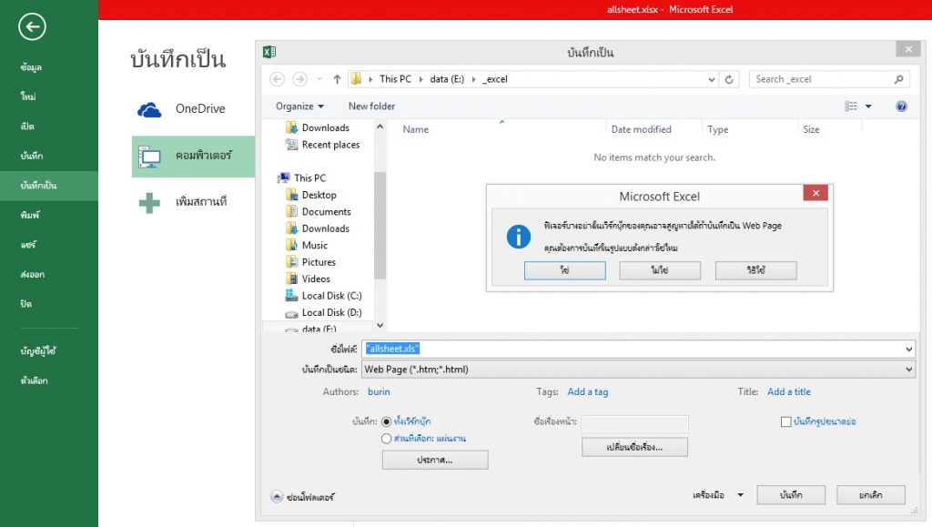This screenshot has height=527, width=932.
Task: Select the OneDrive cloud icon
Action: 149,109
